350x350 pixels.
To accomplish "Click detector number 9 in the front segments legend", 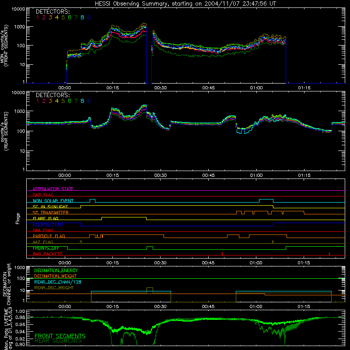I will click(x=89, y=17).
